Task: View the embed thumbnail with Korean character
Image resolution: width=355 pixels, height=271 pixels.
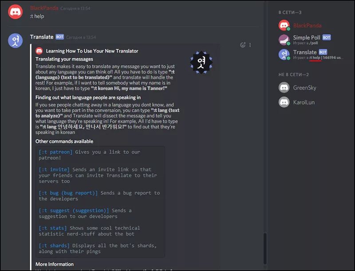Action: tap(201, 63)
